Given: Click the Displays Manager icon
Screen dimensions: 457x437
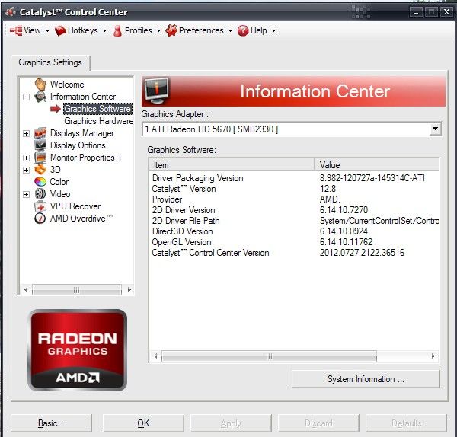Looking at the screenshot, I should tap(40, 133).
